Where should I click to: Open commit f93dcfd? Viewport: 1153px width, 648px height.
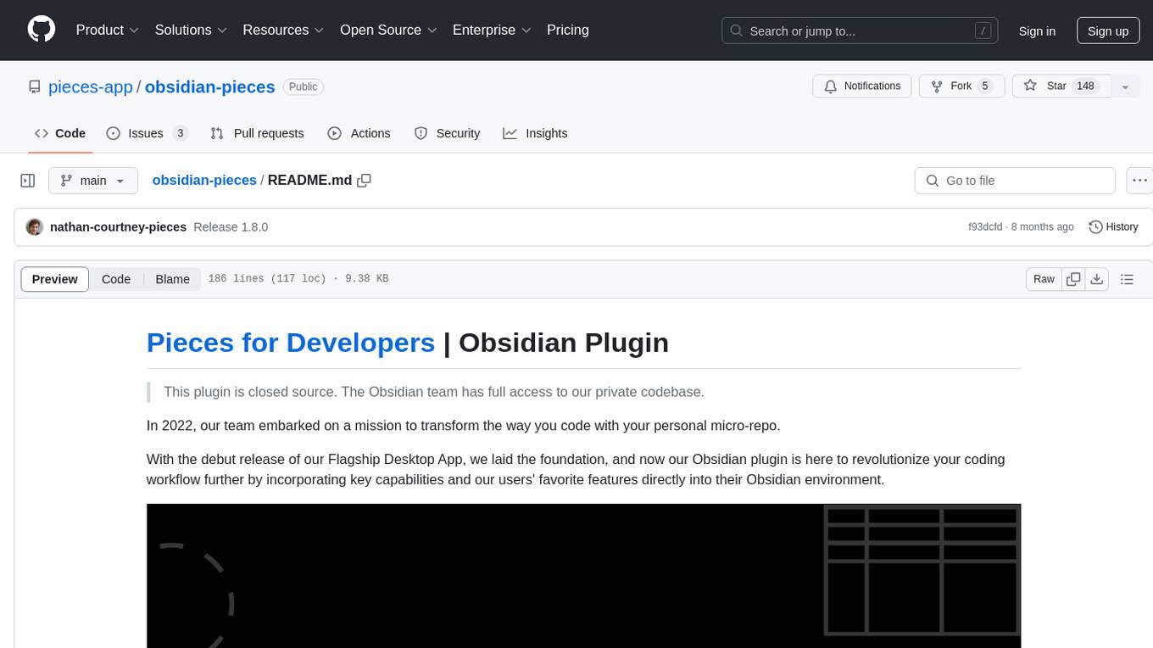click(985, 226)
